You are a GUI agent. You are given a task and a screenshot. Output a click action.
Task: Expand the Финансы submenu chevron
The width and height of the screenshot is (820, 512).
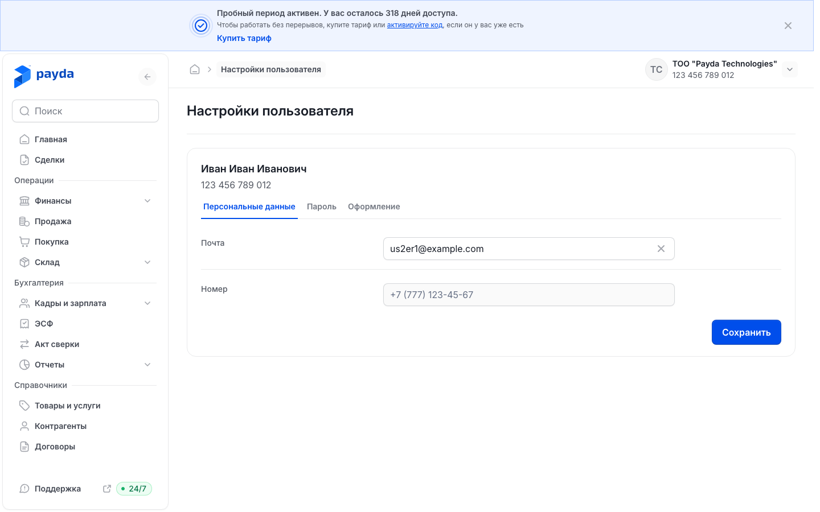coord(147,201)
